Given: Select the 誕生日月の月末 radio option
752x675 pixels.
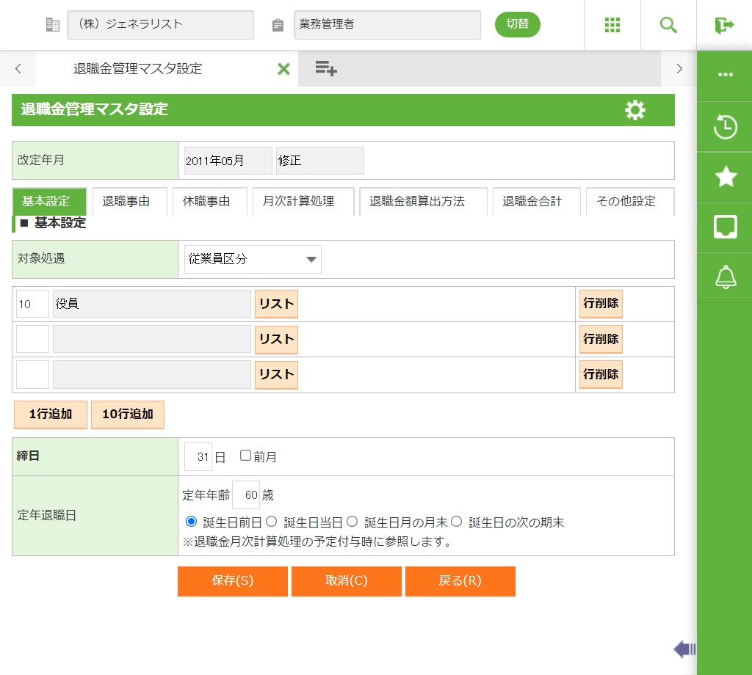Looking at the screenshot, I should pyautogui.click(x=352, y=522).
